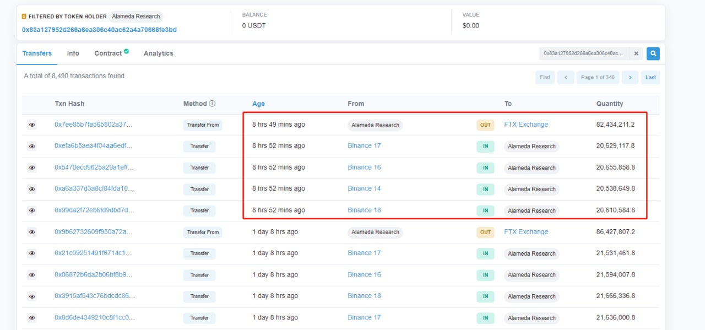Open the Info tab
The width and height of the screenshot is (705, 330).
click(x=73, y=53)
